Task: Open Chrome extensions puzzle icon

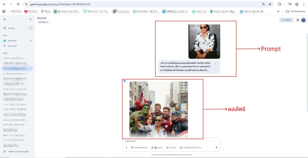Action: point(279,4)
